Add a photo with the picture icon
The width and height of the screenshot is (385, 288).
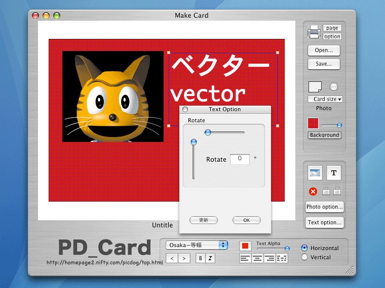point(315,173)
